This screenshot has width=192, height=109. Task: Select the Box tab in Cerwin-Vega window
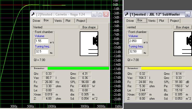[46, 20]
